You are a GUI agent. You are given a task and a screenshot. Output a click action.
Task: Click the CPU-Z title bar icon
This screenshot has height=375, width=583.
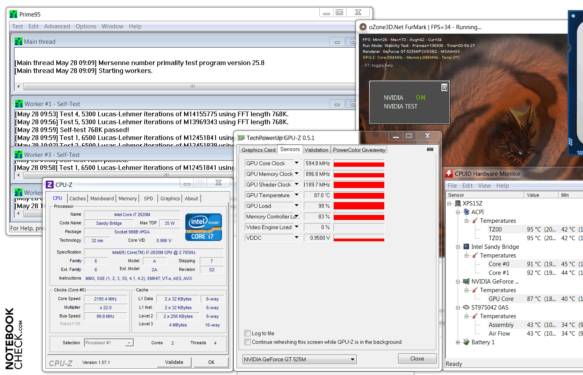point(50,185)
